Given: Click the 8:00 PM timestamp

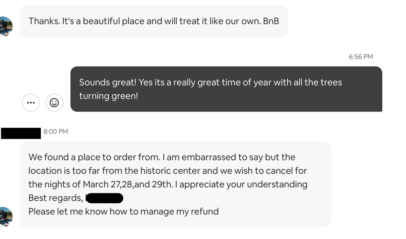Looking at the screenshot, I should [56, 132].
